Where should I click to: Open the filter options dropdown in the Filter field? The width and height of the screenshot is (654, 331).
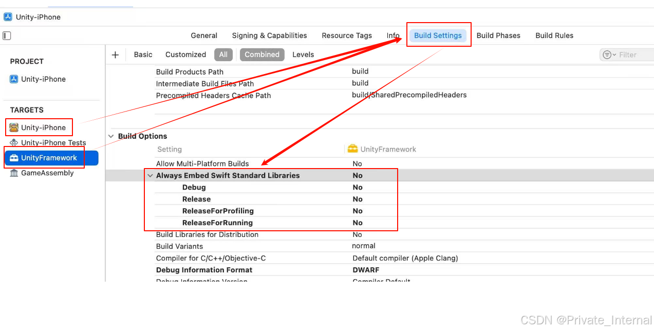pos(608,54)
